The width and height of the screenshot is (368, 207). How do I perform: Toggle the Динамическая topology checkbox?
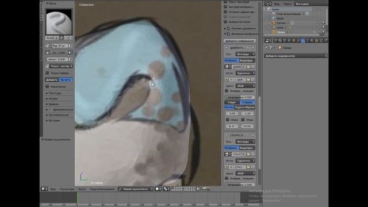click(x=51, y=110)
